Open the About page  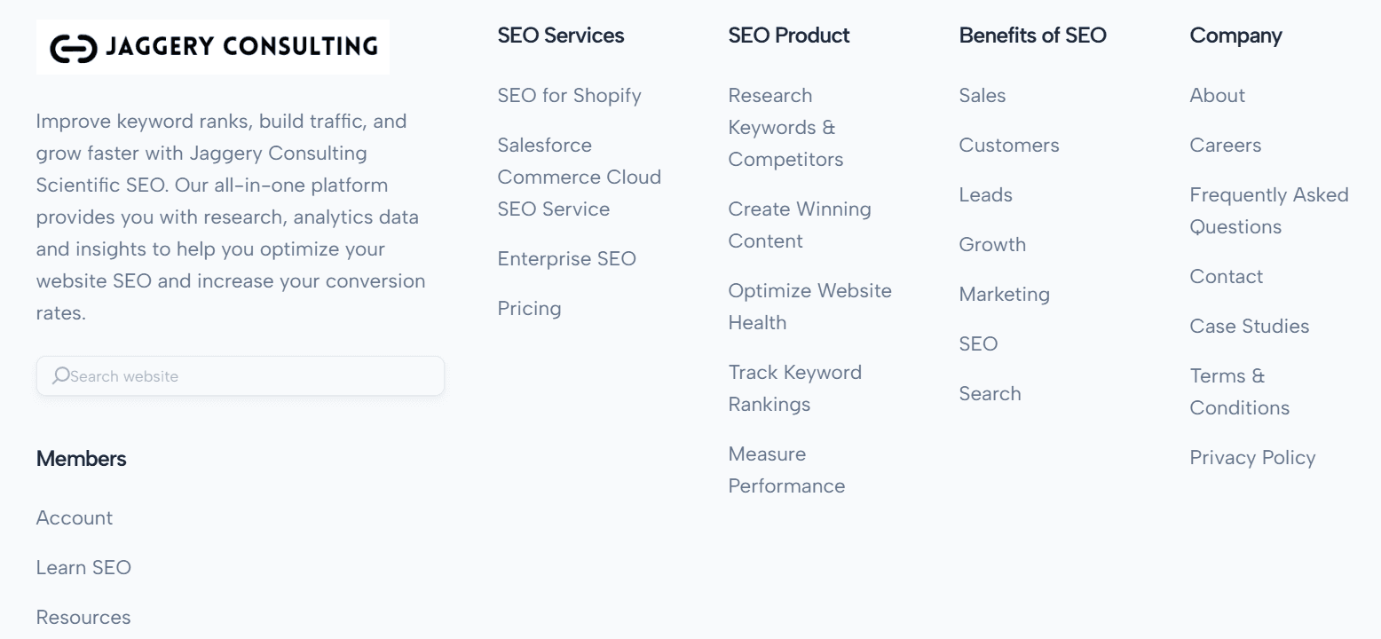(1216, 95)
